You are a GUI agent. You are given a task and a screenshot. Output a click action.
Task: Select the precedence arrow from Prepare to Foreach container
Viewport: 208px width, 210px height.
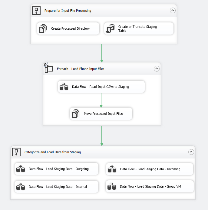pos(102,53)
